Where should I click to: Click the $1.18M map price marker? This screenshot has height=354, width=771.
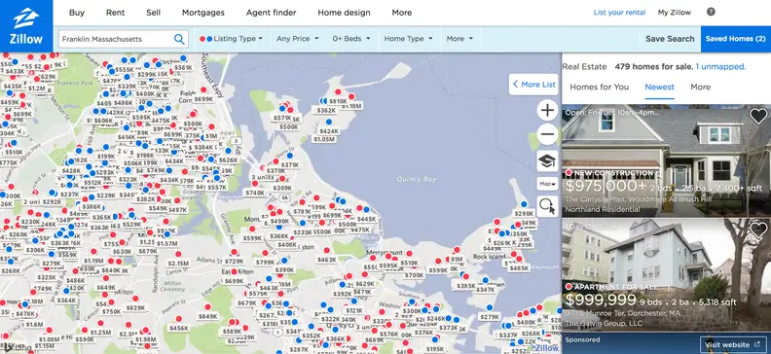[351, 106]
